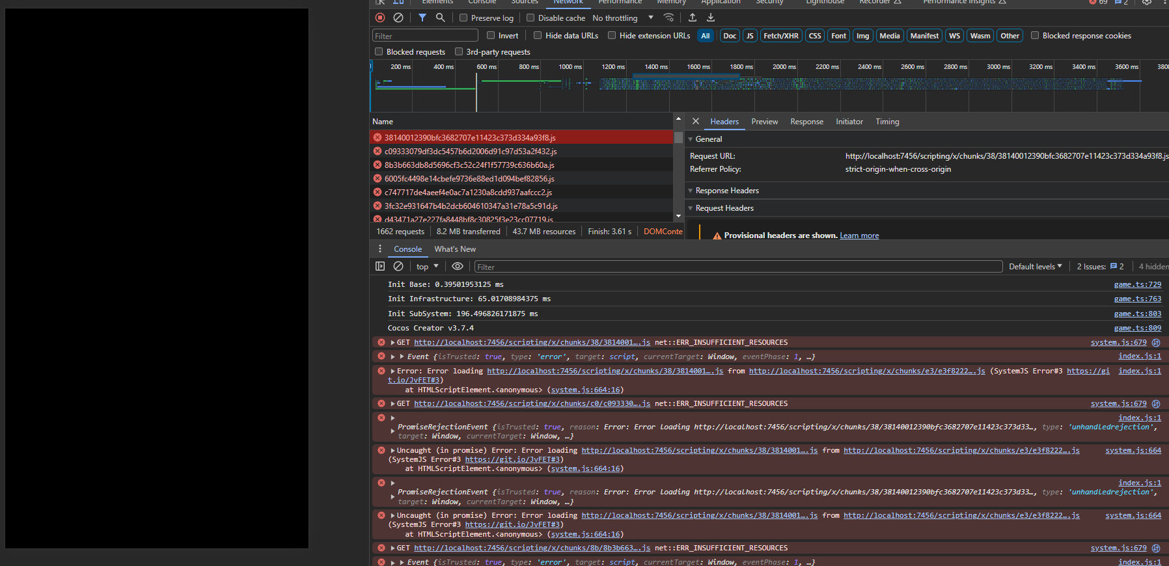The image size is (1169, 566).
Task: Follow the Learn more link
Action: coord(859,236)
